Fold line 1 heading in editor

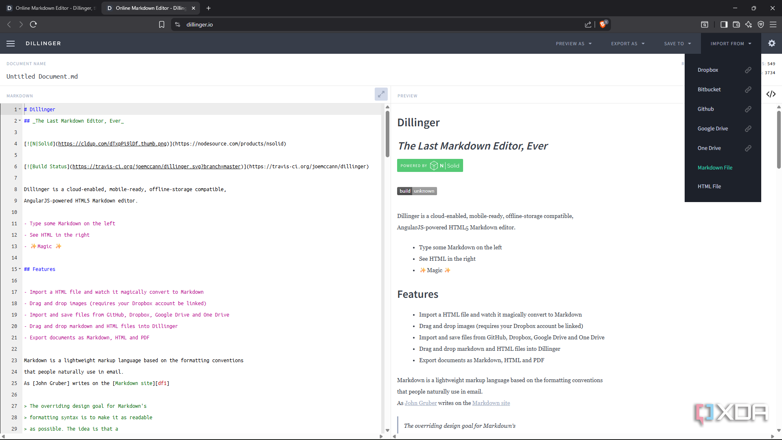pyautogui.click(x=20, y=109)
